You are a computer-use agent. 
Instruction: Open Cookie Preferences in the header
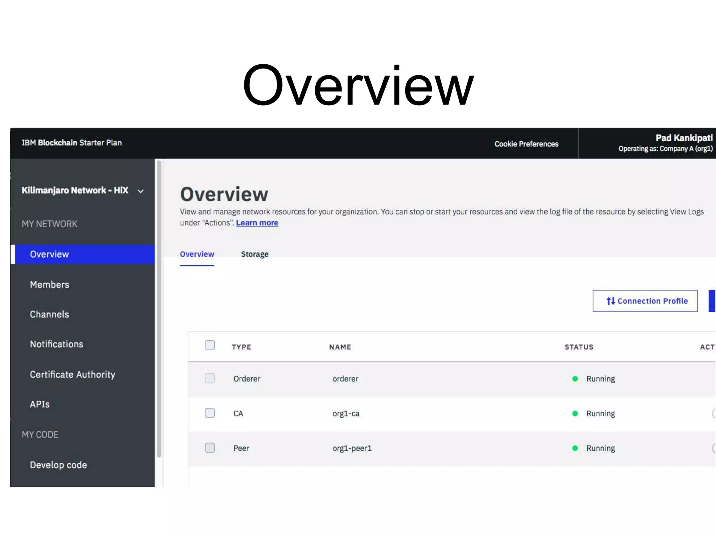[x=526, y=144]
